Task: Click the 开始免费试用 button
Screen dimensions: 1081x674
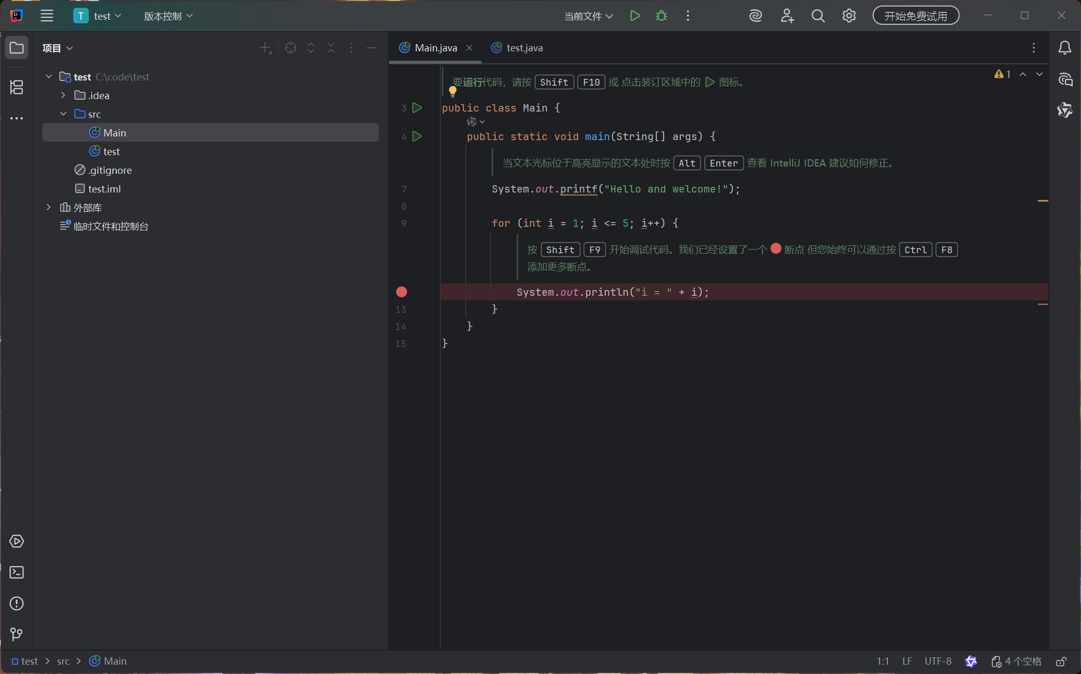Action: click(x=915, y=16)
